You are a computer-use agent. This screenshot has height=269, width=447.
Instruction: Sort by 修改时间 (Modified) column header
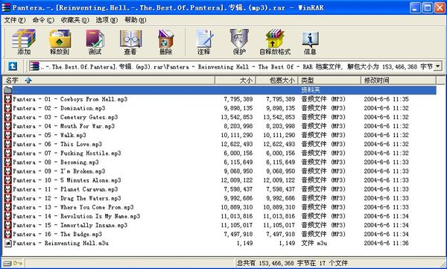click(x=399, y=80)
